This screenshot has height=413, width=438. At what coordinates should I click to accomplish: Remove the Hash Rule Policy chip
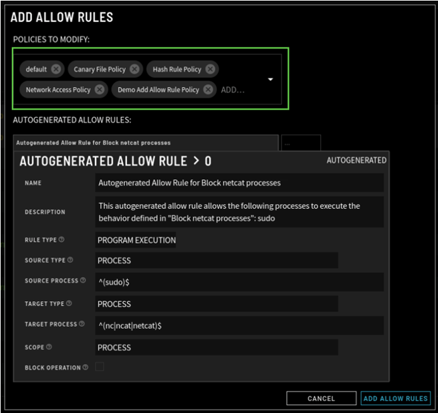click(211, 69)
